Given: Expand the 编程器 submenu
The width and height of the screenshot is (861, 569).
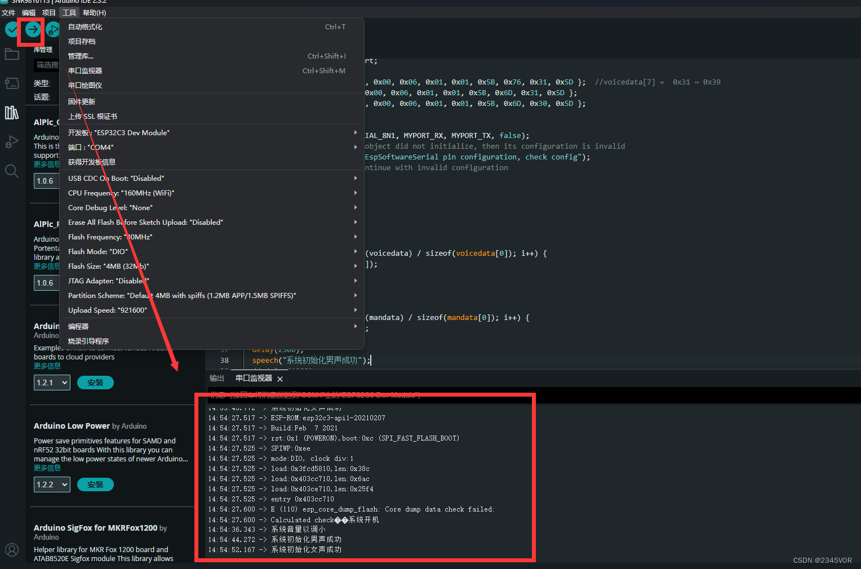Looking at the screenshot, I should coord(212,327).
